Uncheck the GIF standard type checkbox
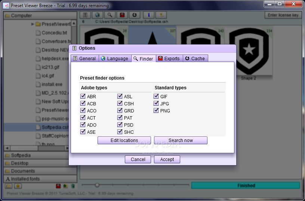The height and width of the screenshot is (201, 305). (156, 96)
